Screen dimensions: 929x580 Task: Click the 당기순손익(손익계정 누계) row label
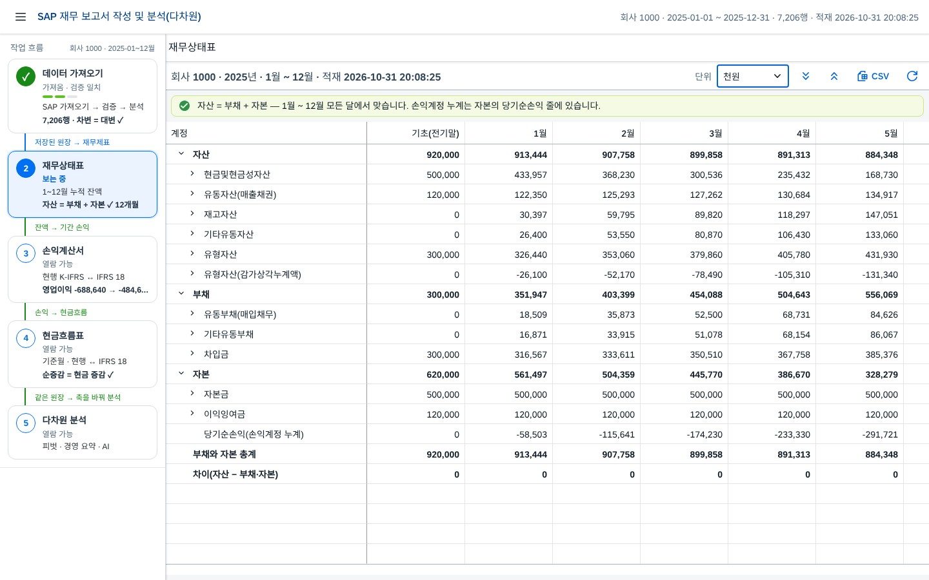pyautogui.click(x=254, y=434)
